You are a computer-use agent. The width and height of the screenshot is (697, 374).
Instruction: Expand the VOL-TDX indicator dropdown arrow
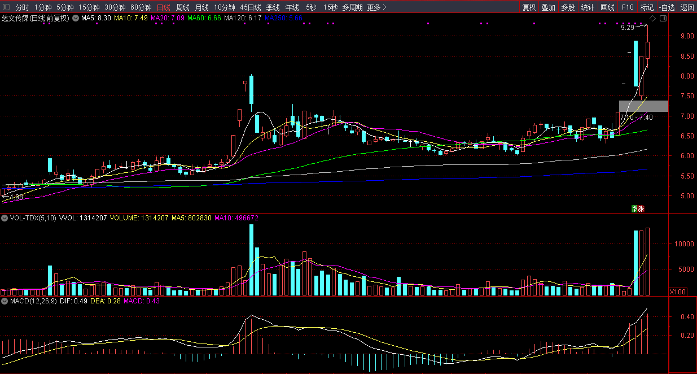point(5,218)
